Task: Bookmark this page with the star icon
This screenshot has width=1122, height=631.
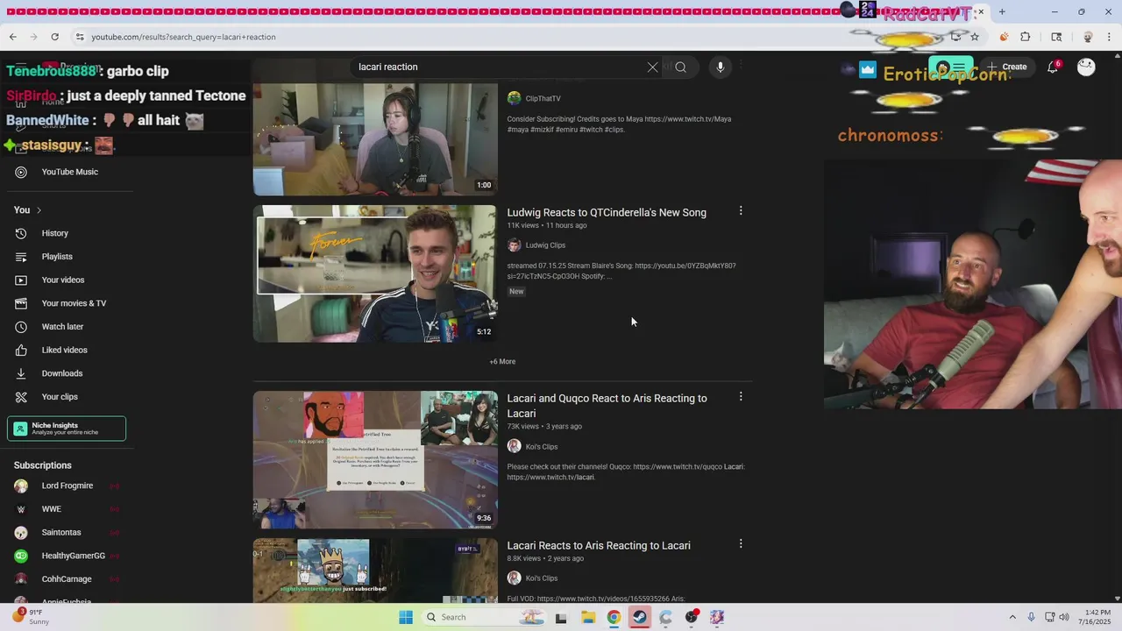Action: (974, 37)
